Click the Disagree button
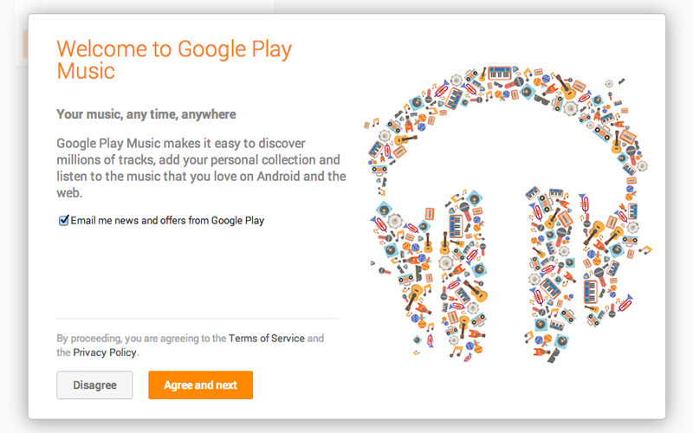The height and width of the screenshot is (433, 693). (x=94, y=385)
